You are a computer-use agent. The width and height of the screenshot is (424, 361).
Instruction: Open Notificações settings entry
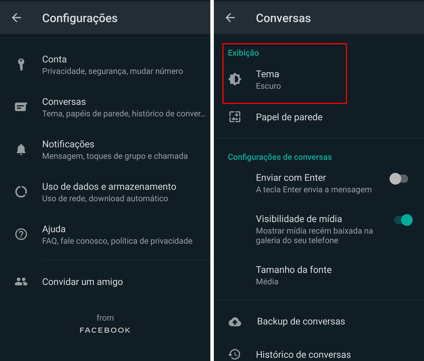(x=105, y=150)
